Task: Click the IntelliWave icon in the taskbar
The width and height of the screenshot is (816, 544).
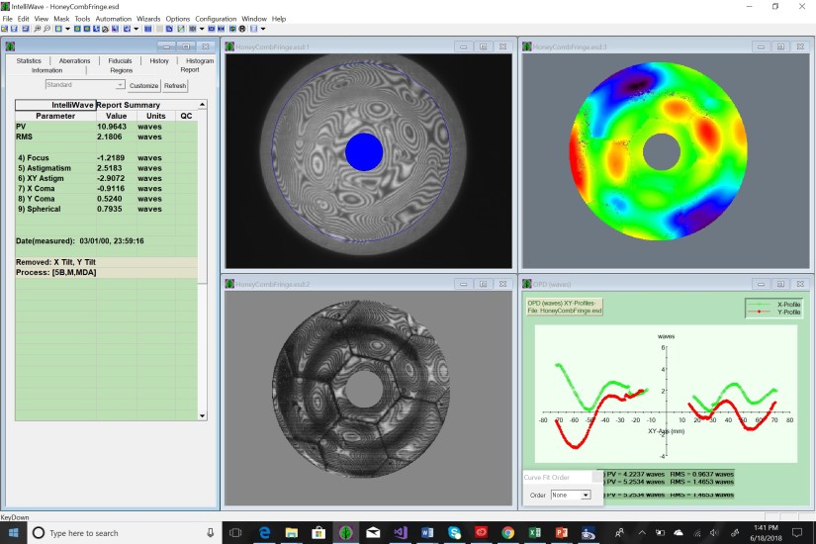Action: coord(345,532)
